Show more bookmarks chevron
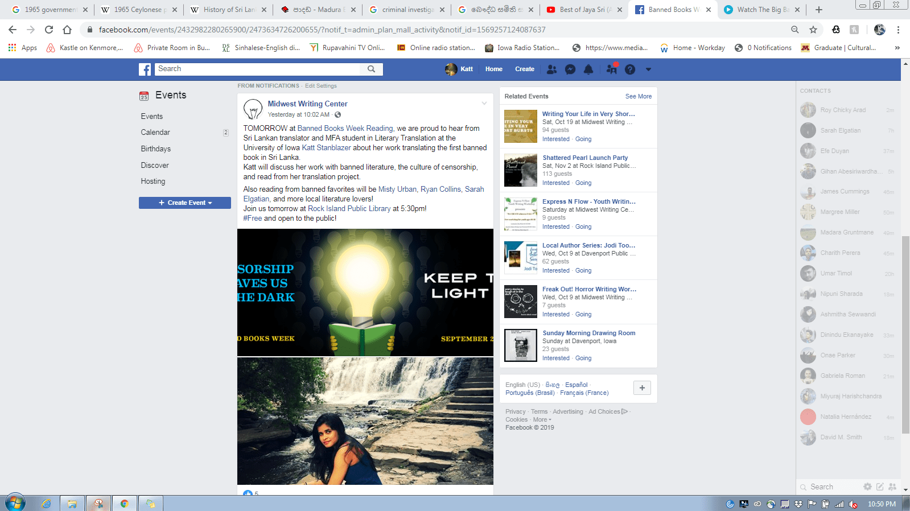 (x=897, y=48)
